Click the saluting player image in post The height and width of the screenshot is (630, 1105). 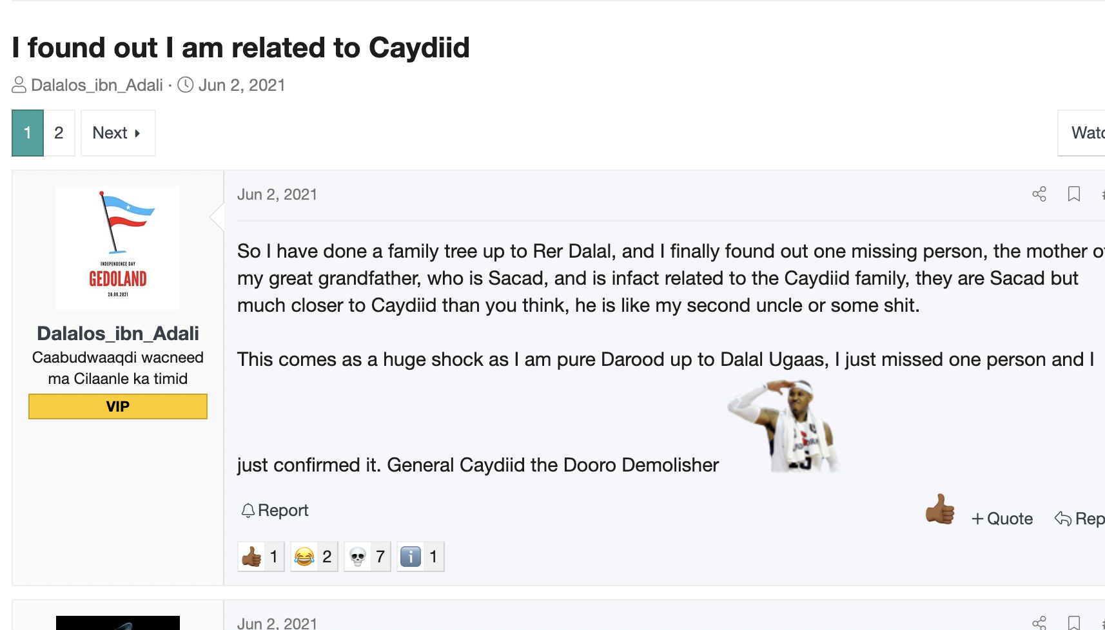782,426
